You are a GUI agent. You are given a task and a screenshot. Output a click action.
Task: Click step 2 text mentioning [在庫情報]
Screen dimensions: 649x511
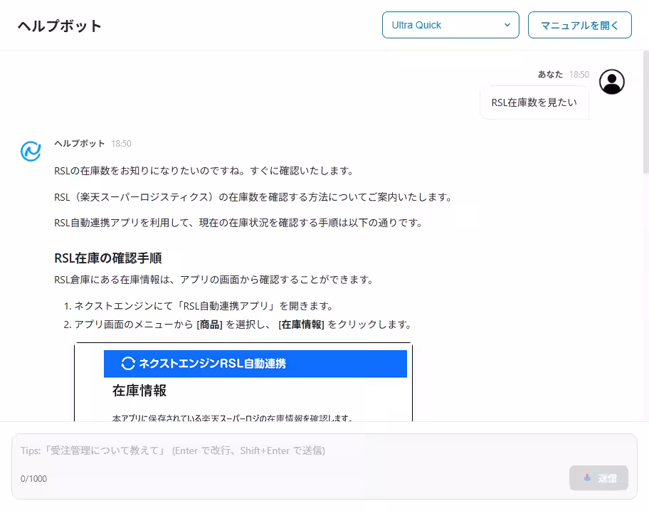(243, 325)
